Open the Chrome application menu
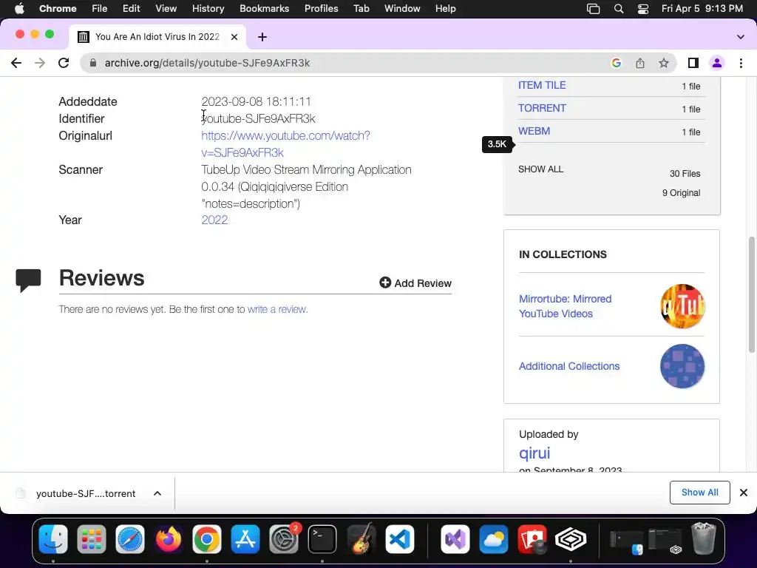Viewport: 757px width, 568px height. (58, 8)
